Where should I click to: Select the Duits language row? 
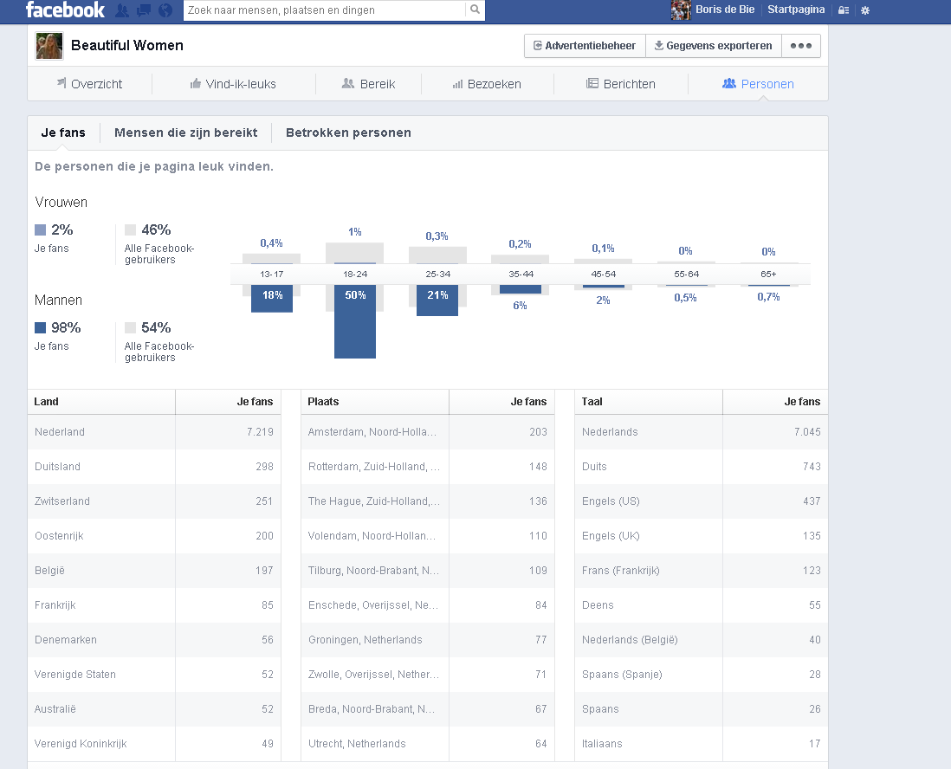coord(701,467)
